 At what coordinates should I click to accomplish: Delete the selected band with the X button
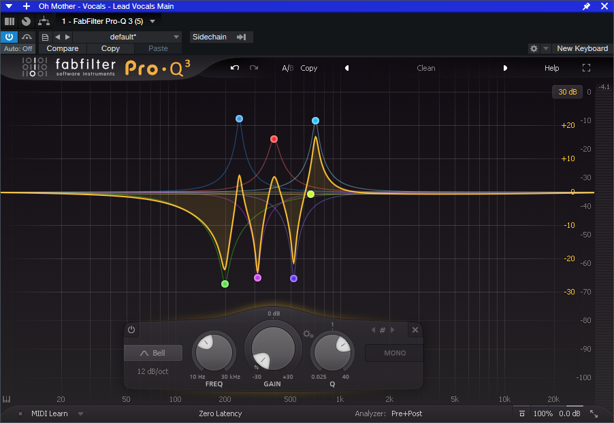415,330
